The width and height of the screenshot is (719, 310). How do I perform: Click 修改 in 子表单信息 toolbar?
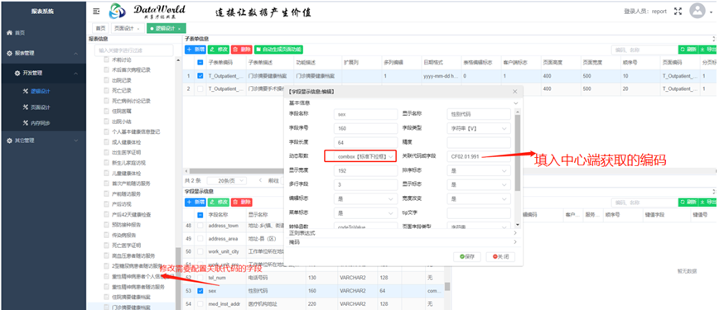tap(219, 50)
